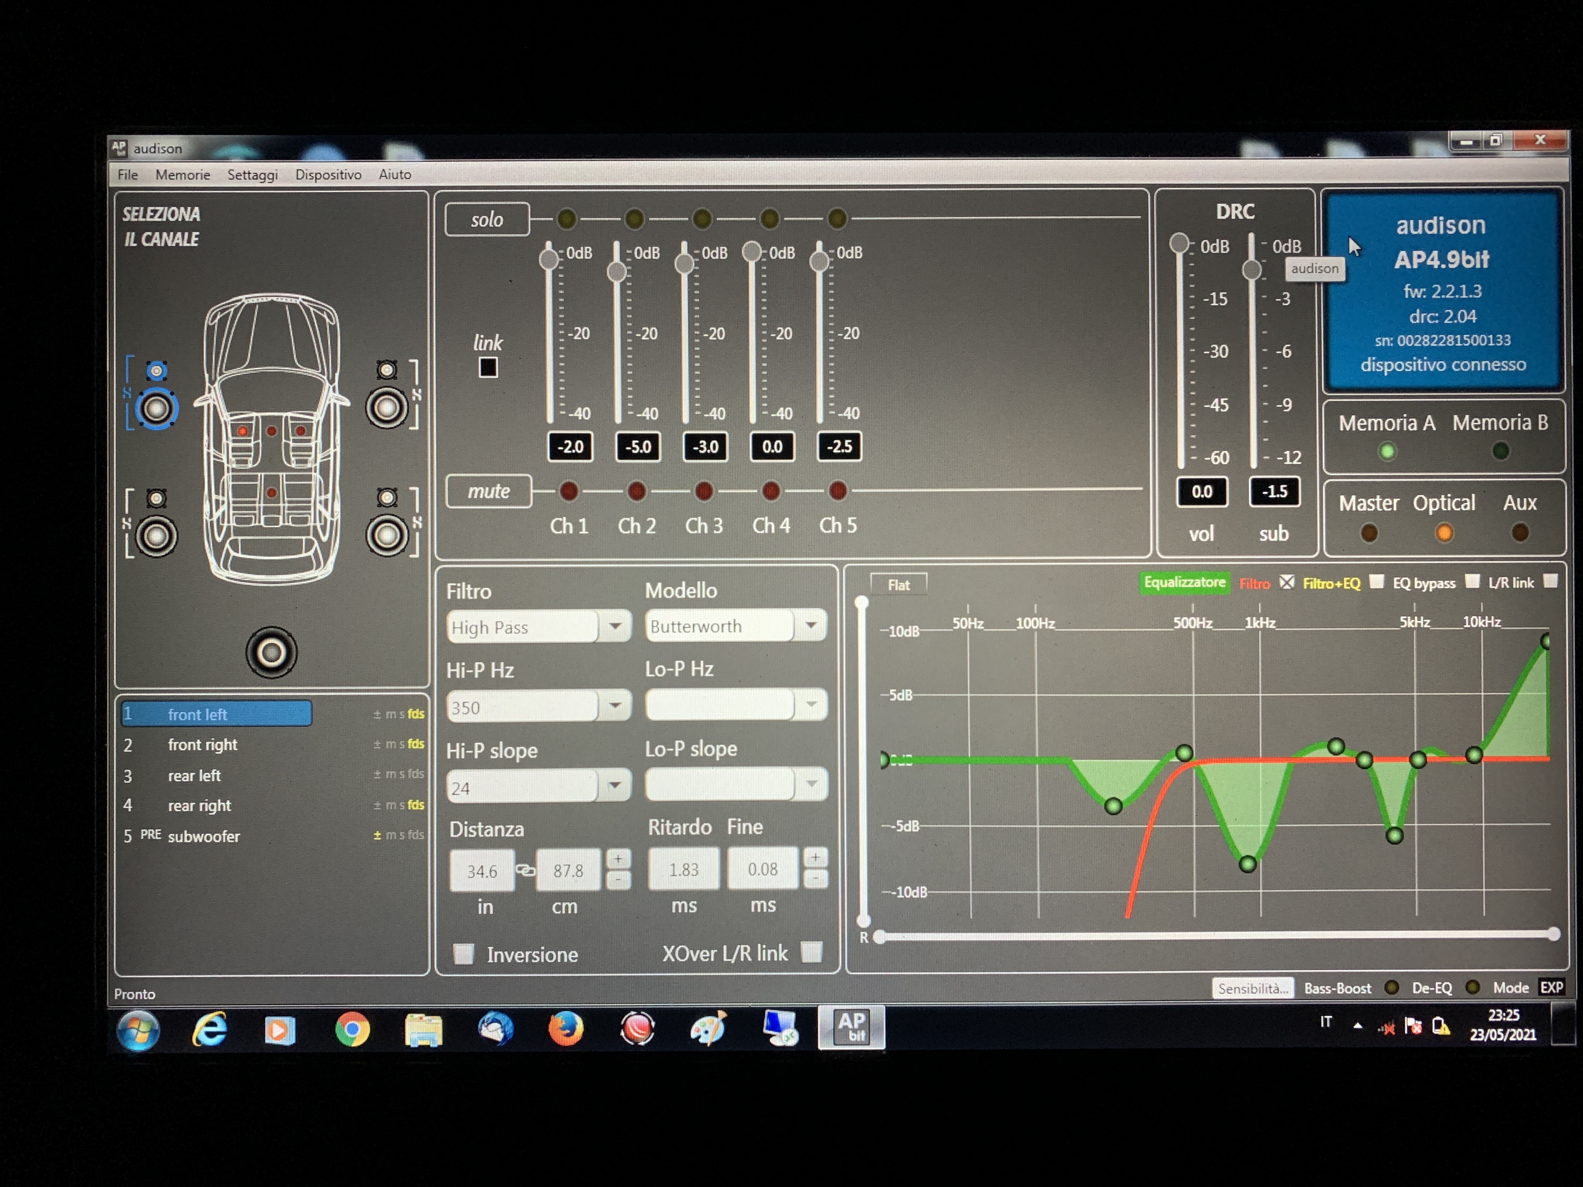Select the subwoofer speaker icon below the car
This screenshot has height=1187, width=1583.
271,652
